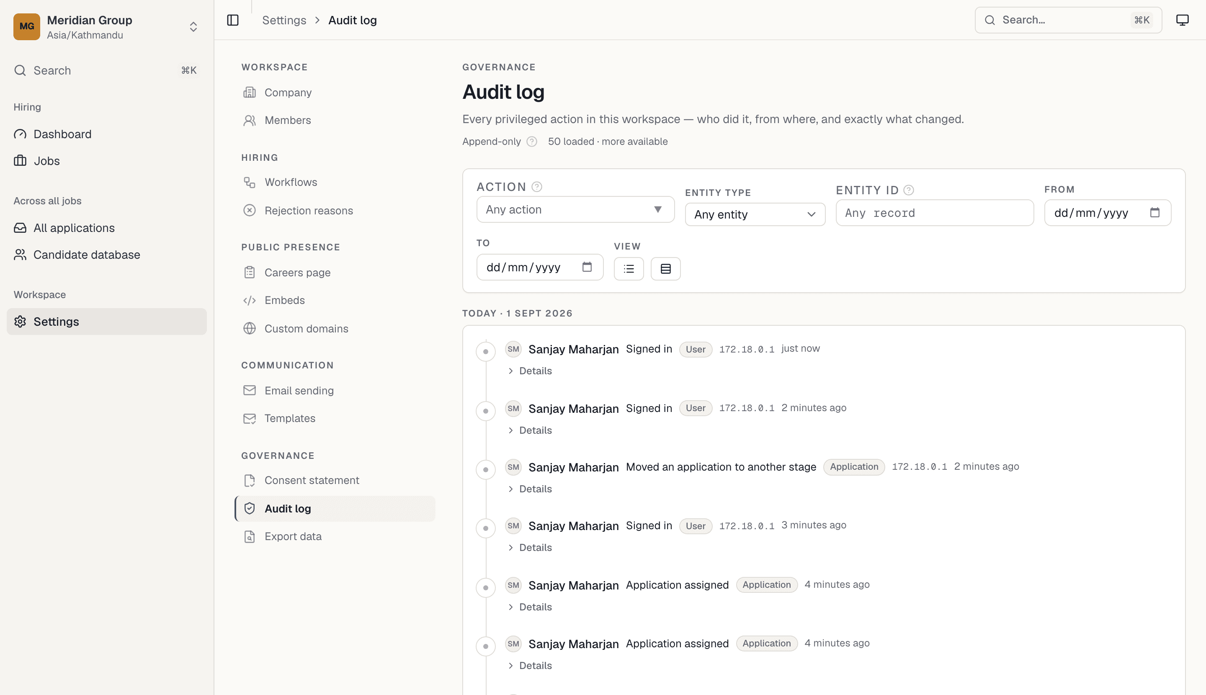Go to Dashboard
This screenshot has width=1206, height=695.
(x=106, y=134)
